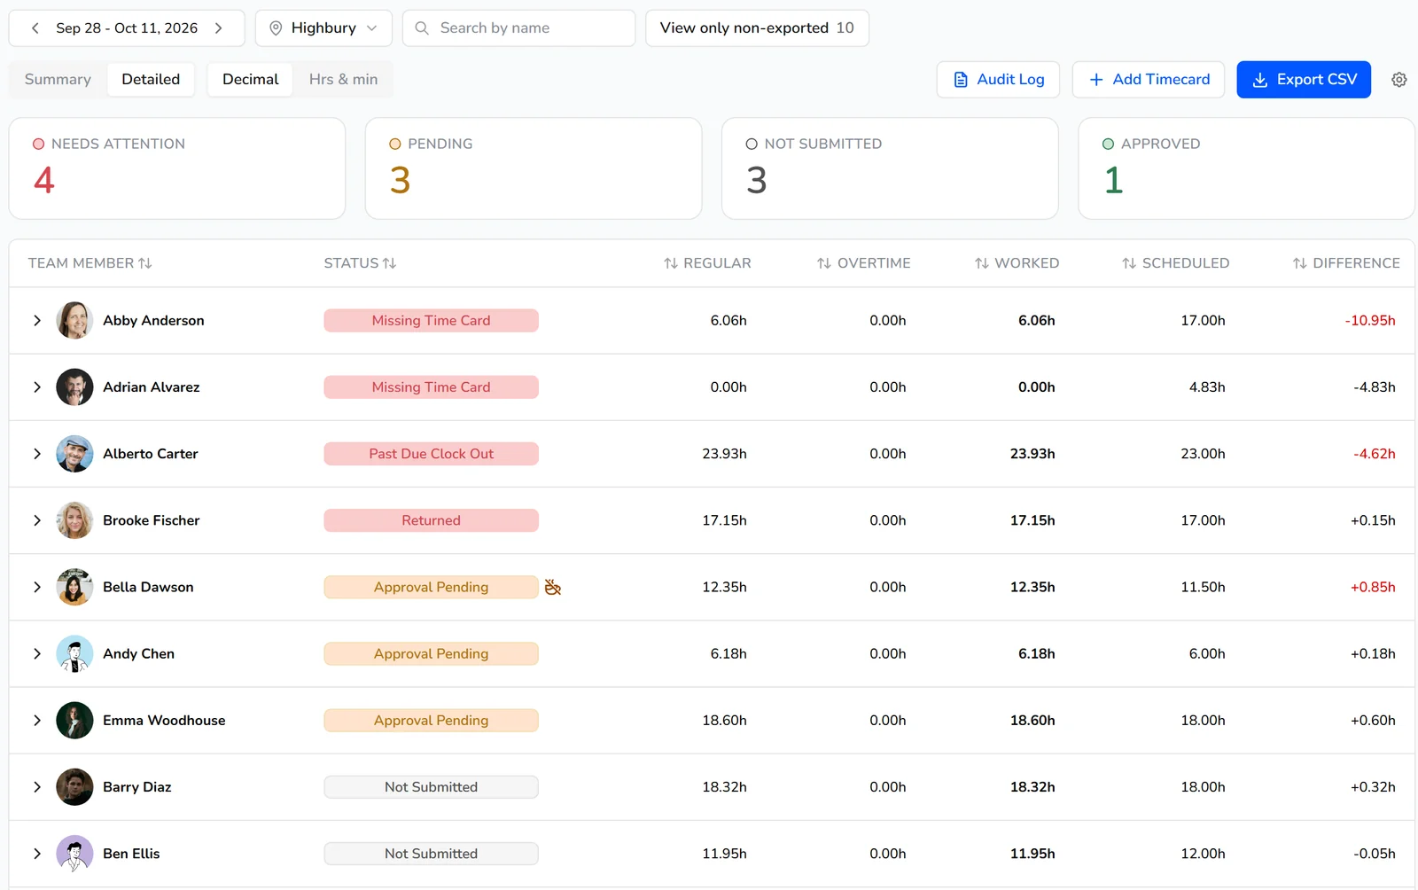Open Abby Anderson's avatar
1418x890 pixels.
coord(74,321)
